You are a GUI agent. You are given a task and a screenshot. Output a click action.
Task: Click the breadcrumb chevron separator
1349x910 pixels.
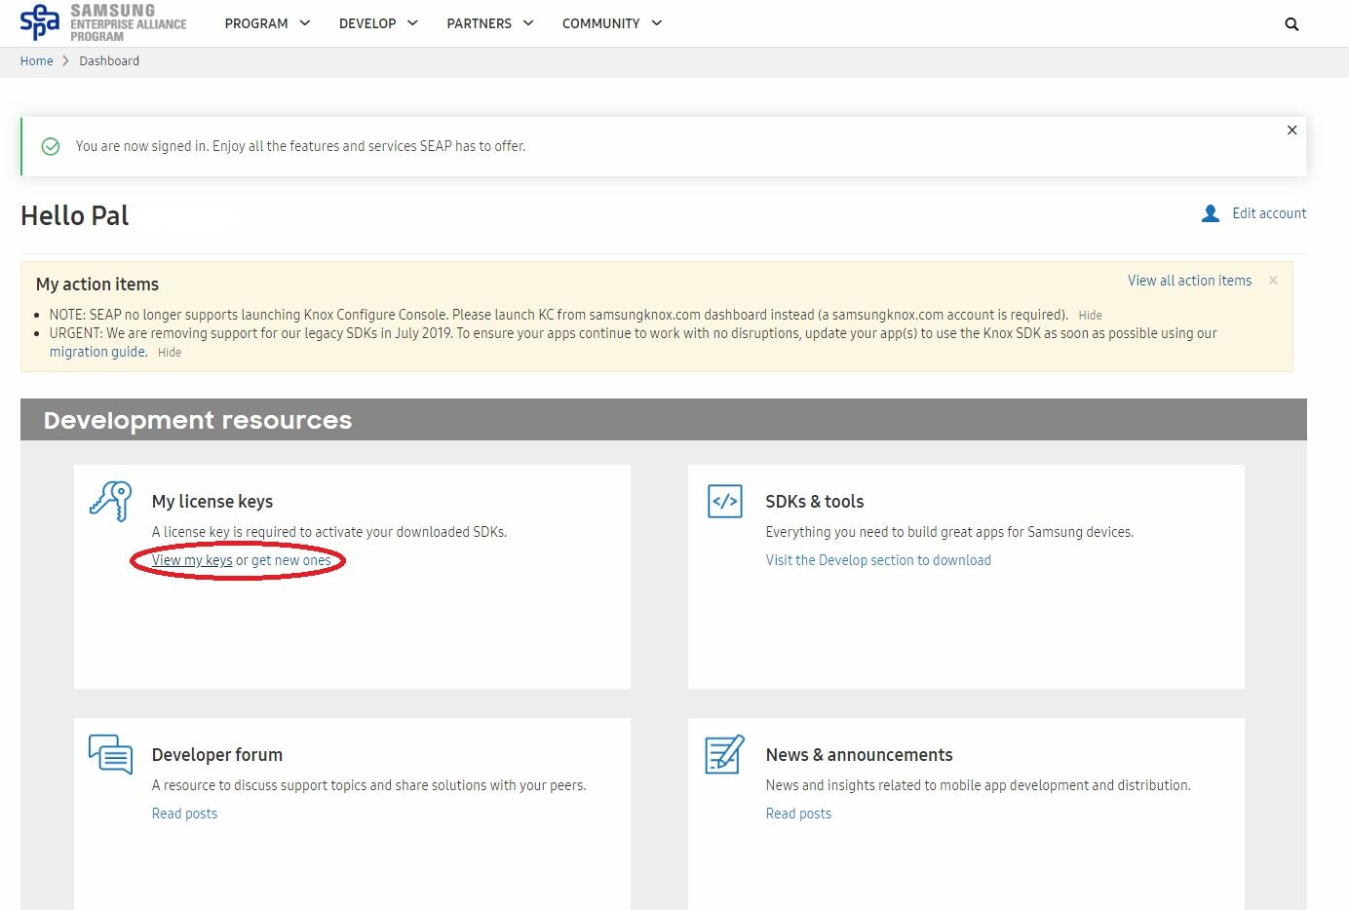pos(66,60)
